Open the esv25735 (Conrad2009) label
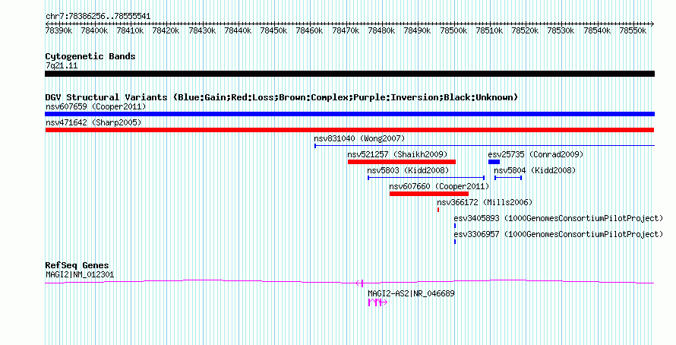The width and height of the screenshot is (676, 345). [x=535, y=154]
